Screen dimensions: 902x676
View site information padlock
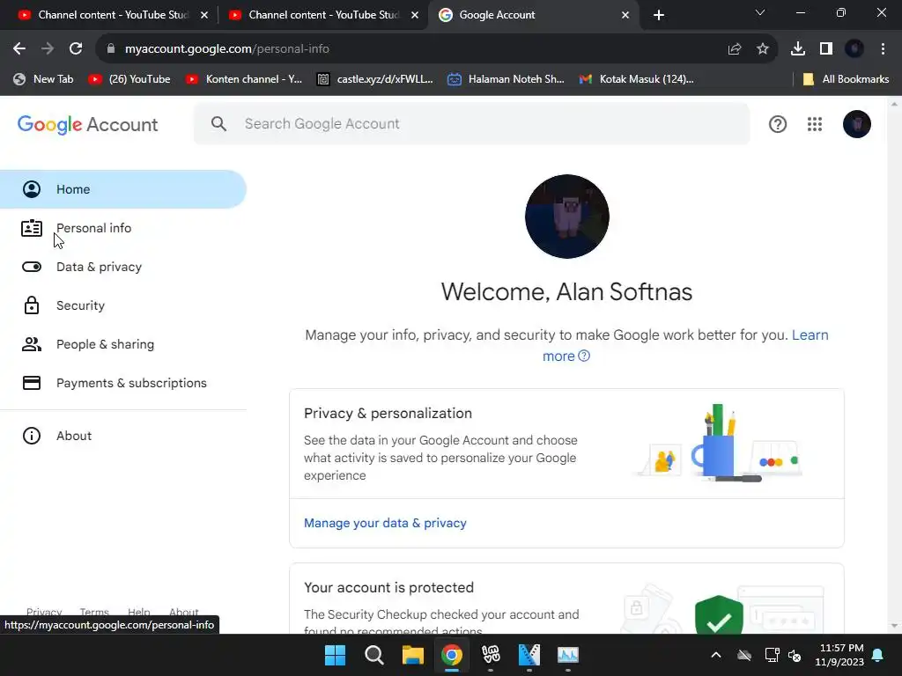pos(111,49)
